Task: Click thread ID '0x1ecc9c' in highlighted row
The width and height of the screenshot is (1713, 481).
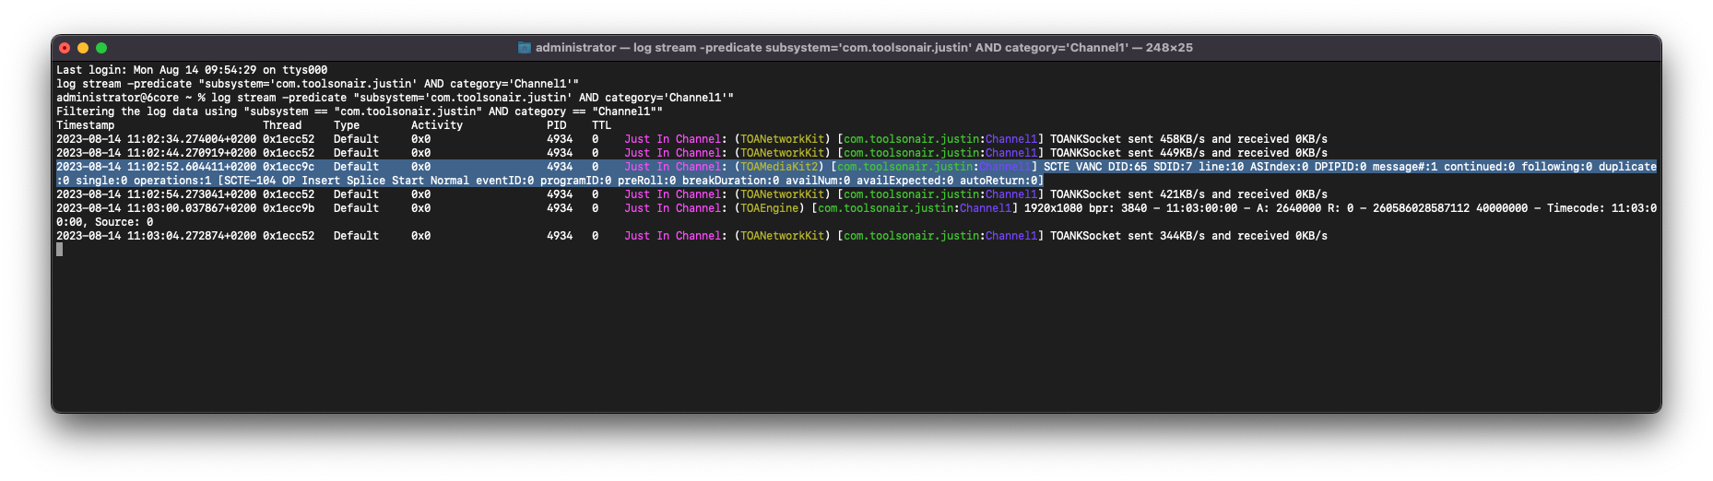Action: (x=289, y=167)
